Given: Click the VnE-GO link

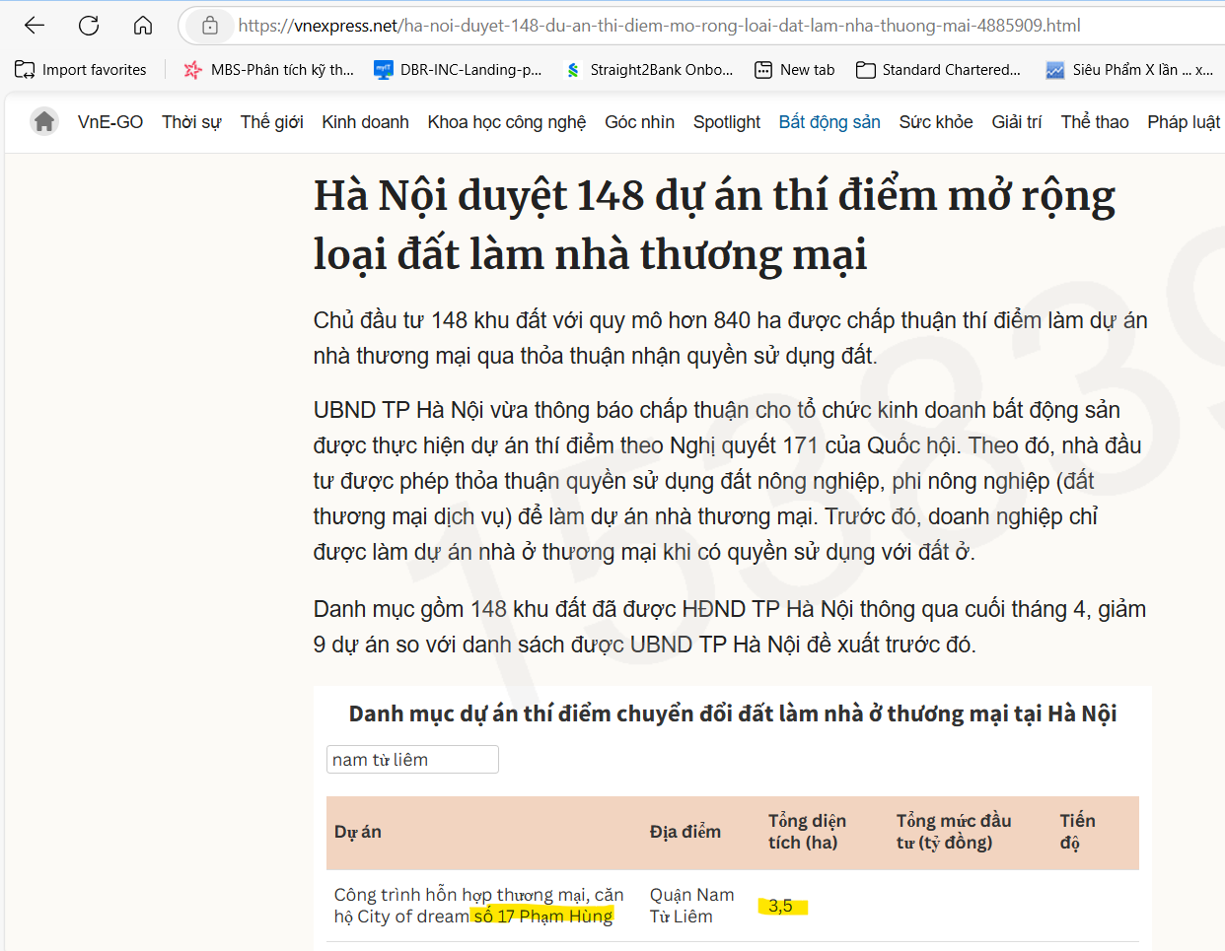Looking at the screenshot, I should coord(110,122).
